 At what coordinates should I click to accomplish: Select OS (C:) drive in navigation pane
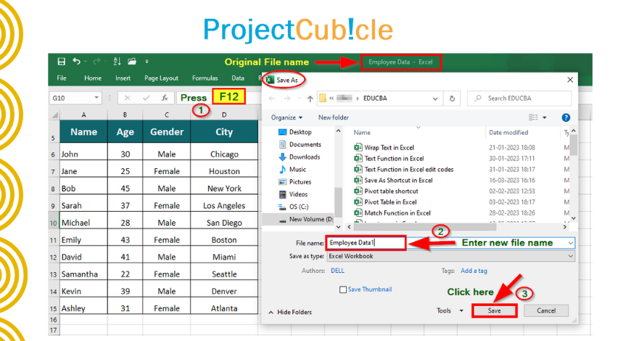click(x=293, y=207)
